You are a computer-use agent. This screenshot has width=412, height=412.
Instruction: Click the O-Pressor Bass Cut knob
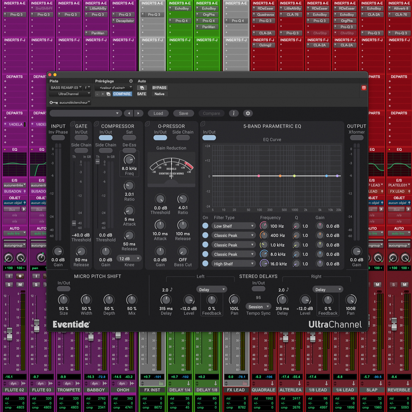(x=183, y=251)
